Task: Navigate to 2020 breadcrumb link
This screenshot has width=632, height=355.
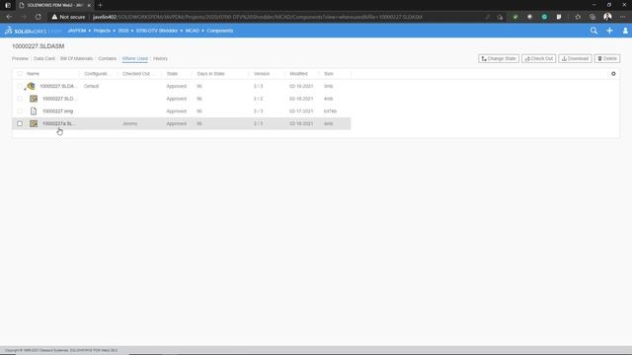Action: 123,31
